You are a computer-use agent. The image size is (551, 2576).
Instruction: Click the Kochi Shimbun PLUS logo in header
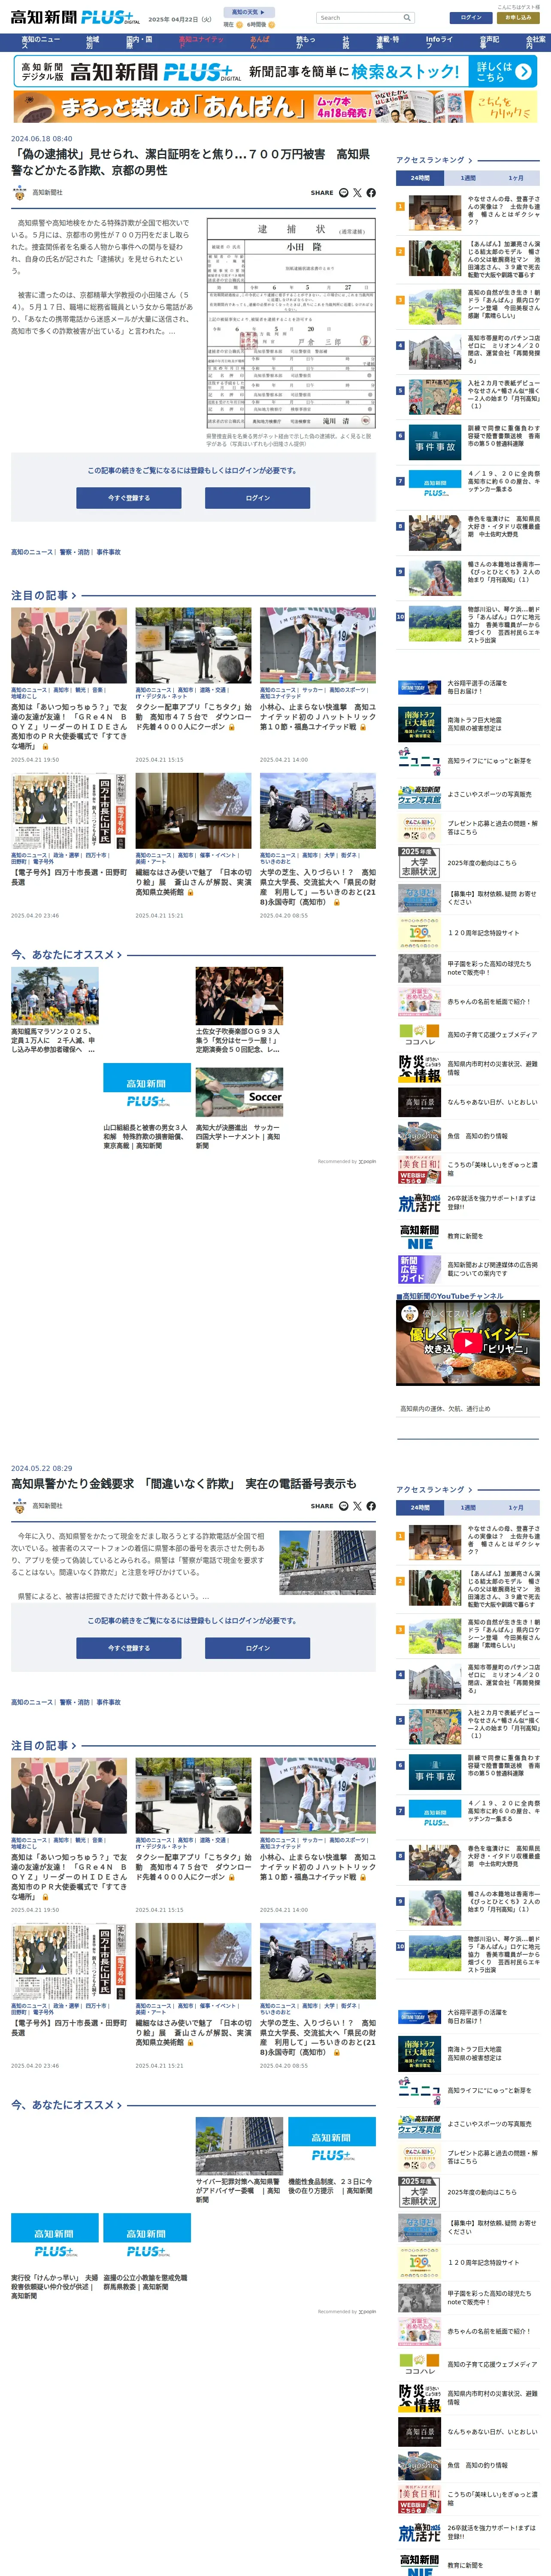(75, 17)
